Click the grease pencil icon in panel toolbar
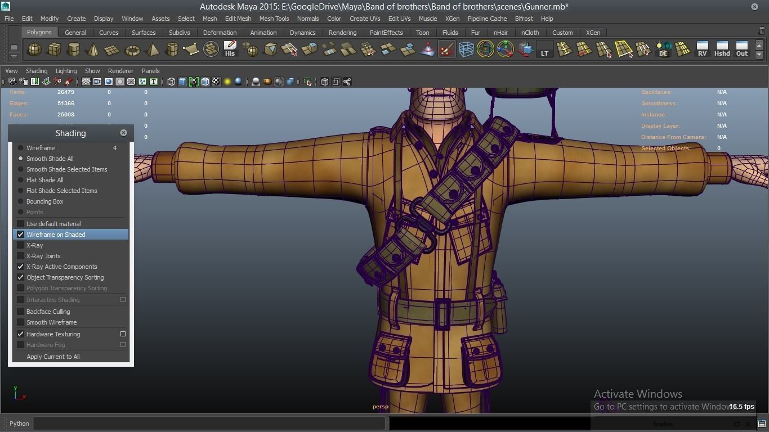Viewport: 769px width, 432px height. [68, 82]
